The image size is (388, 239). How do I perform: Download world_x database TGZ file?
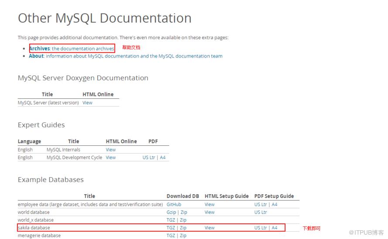[x=171, y=220]
